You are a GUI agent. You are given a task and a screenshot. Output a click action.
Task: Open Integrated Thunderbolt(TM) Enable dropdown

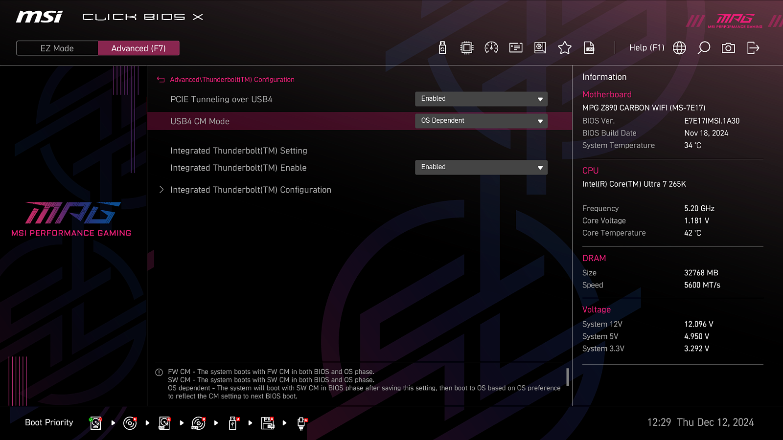pyautogui.click(x=481, y=167)
